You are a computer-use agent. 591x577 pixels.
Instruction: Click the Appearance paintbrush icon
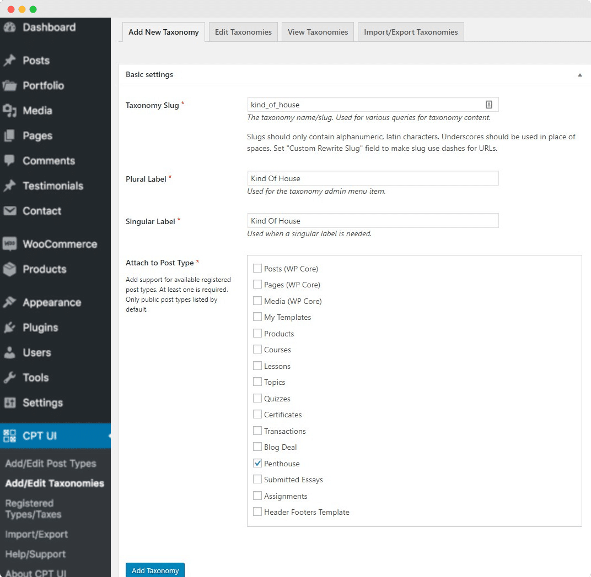click(10, 302)
